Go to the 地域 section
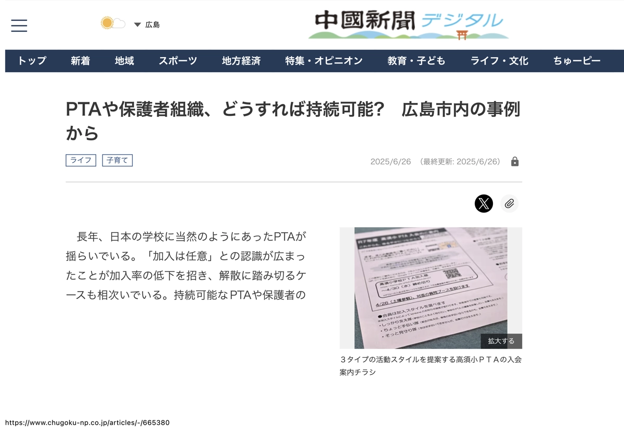 pos(124,61)
